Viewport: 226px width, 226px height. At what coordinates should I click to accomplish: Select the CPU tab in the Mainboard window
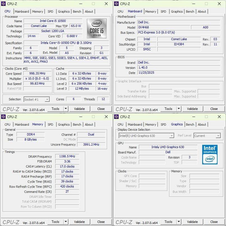[x=120, y=12]
